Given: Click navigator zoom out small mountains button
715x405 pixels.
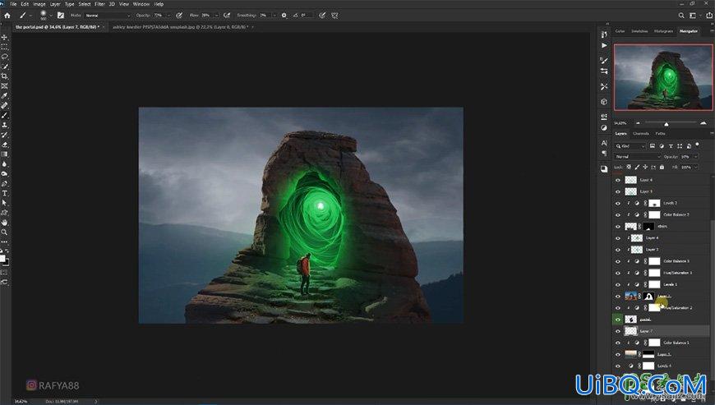Looking at the screenshot, I should [x=638, y=123].
